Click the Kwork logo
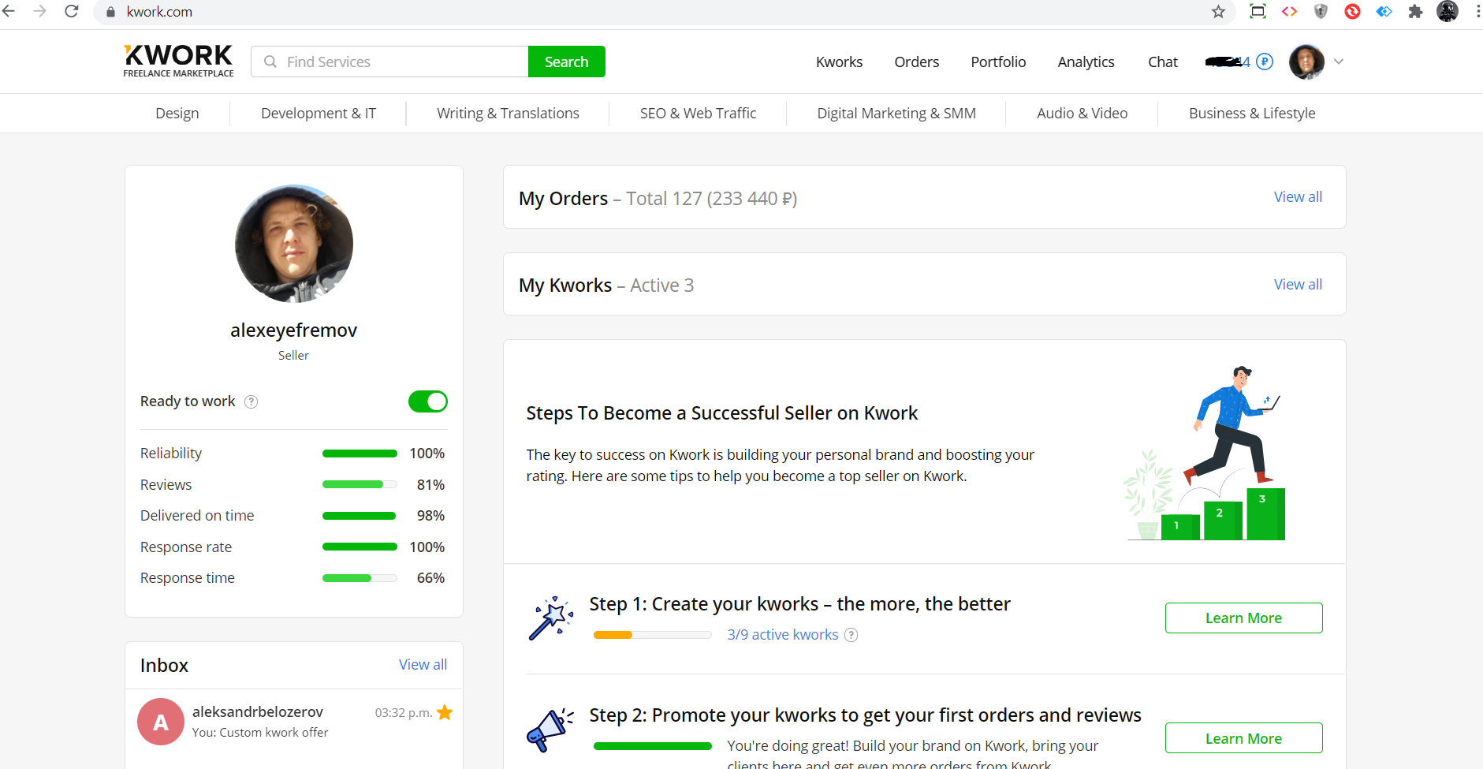 pyautogui.click(x=179, y=61)
